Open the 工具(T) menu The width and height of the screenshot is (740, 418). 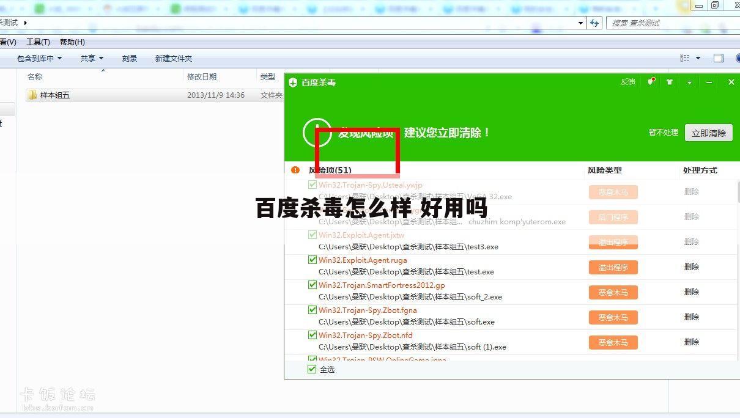pos(38,42)
